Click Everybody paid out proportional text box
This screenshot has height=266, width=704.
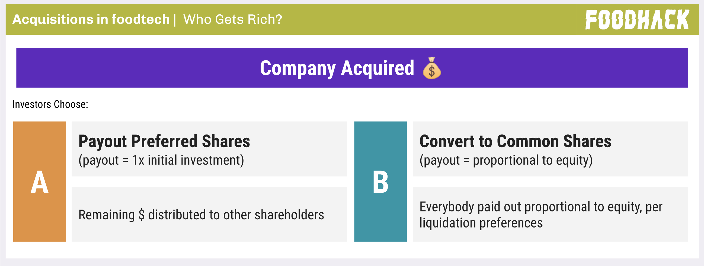click(550, 214)
